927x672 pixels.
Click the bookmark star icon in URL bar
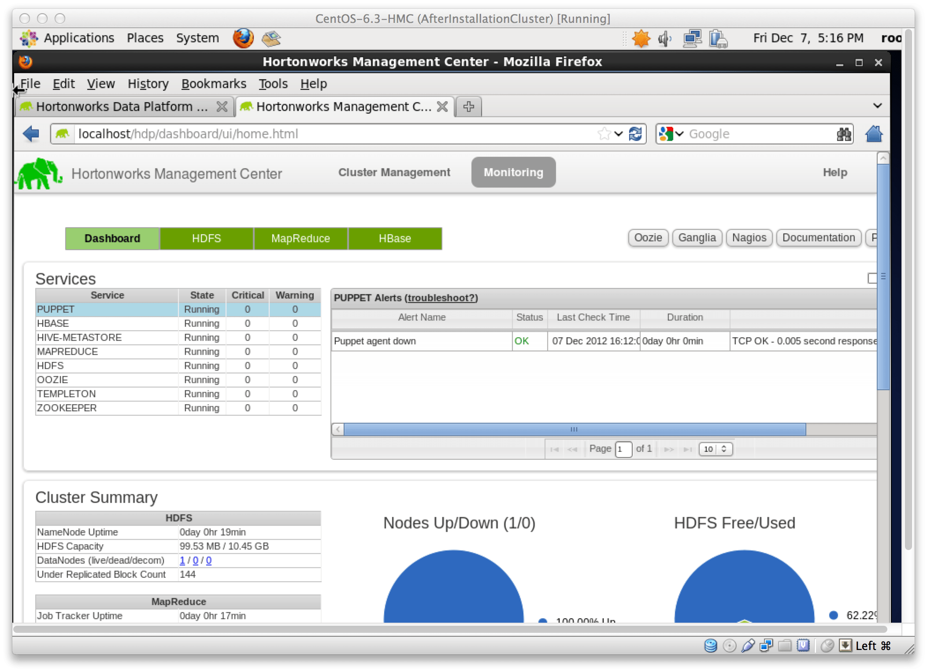point(604,134)
